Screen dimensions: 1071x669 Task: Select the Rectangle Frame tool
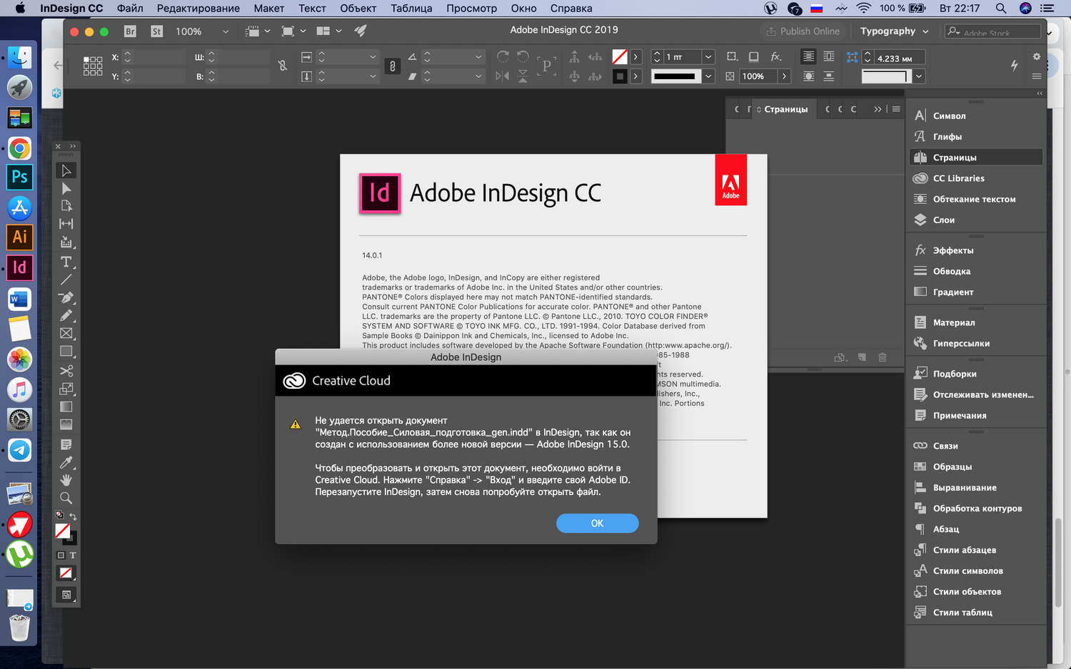(x=66, y=333)
